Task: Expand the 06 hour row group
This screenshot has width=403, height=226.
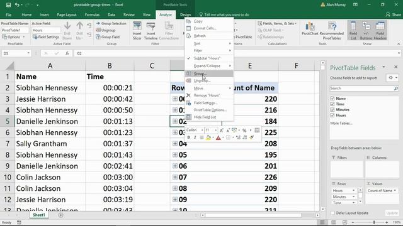Action: click(175, 166)
